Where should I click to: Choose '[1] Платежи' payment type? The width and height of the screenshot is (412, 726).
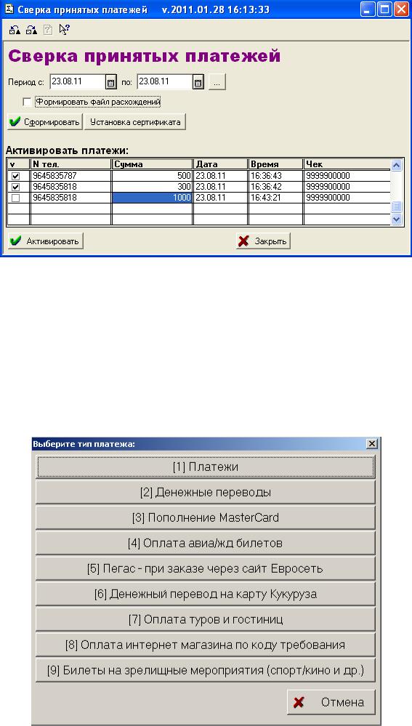point(206,467)
